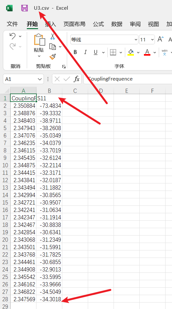Open the Insert Function fx dialog

[76, 79]
